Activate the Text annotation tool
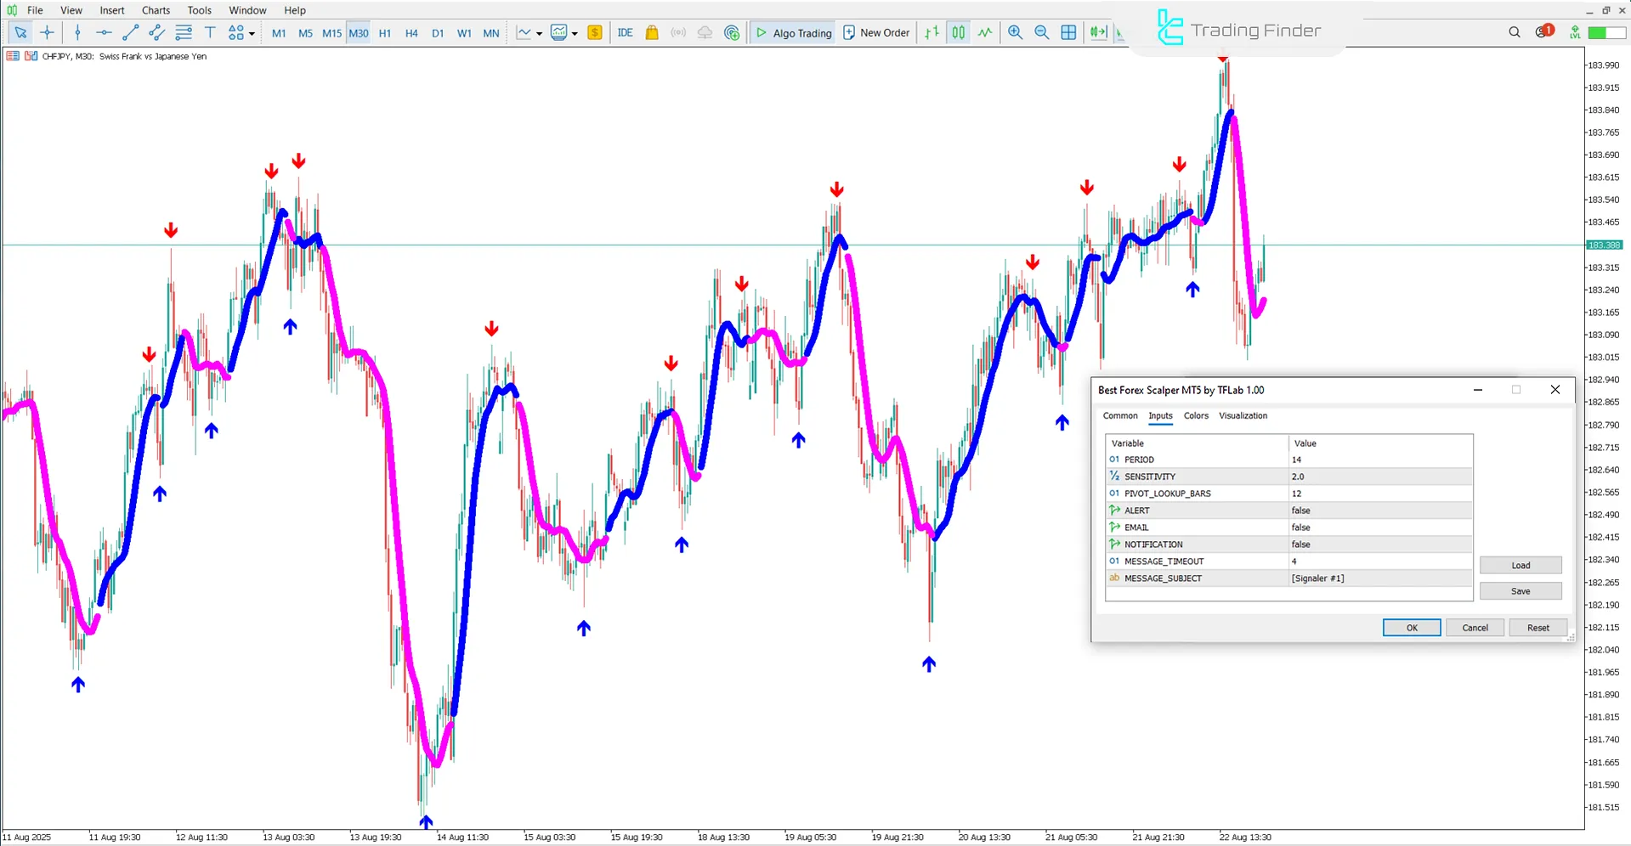1631x846 pixels. (210, 32)
